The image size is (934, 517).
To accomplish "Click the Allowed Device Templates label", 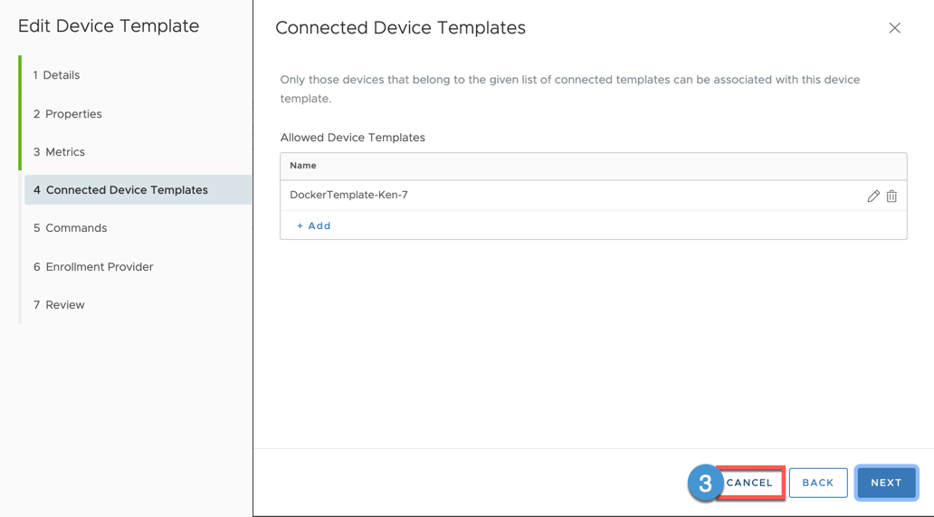I will click(352, 138).
